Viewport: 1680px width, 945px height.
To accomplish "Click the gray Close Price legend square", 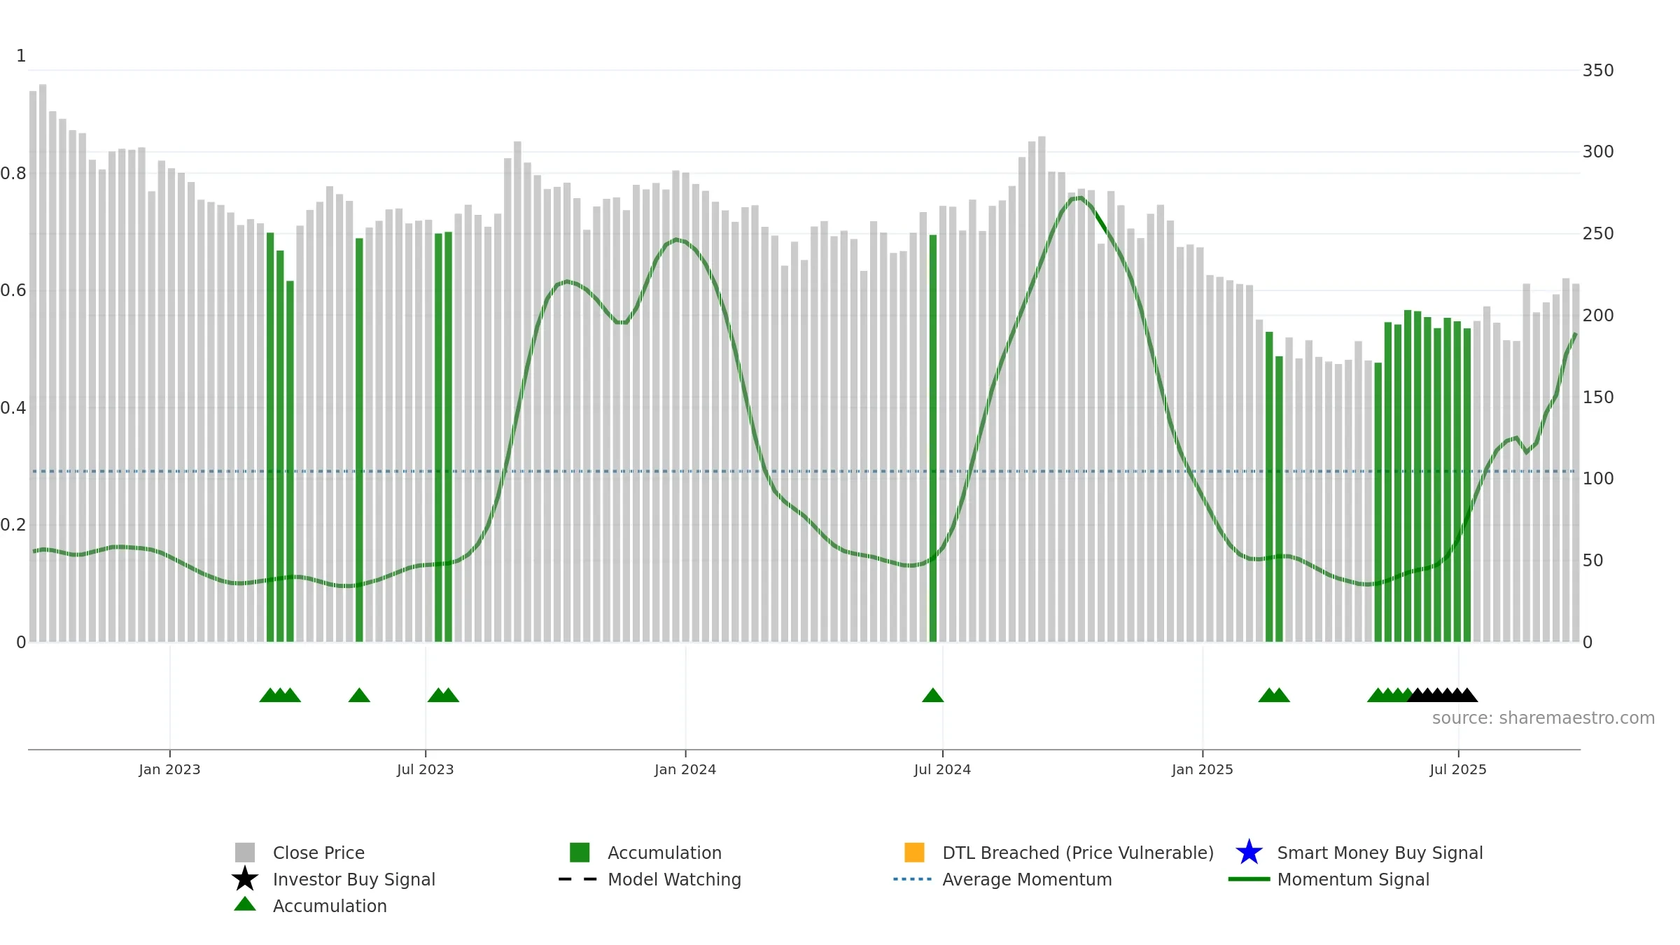I will pos(245,853).
